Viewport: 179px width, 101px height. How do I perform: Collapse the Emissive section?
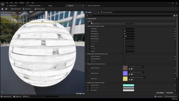(x=86, y=21)
